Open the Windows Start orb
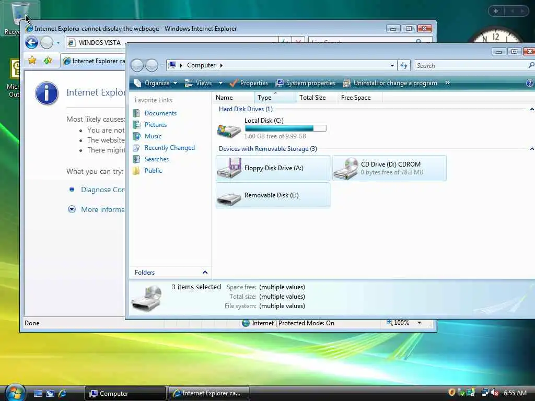 pyautogui.click(x=15, y=393)
